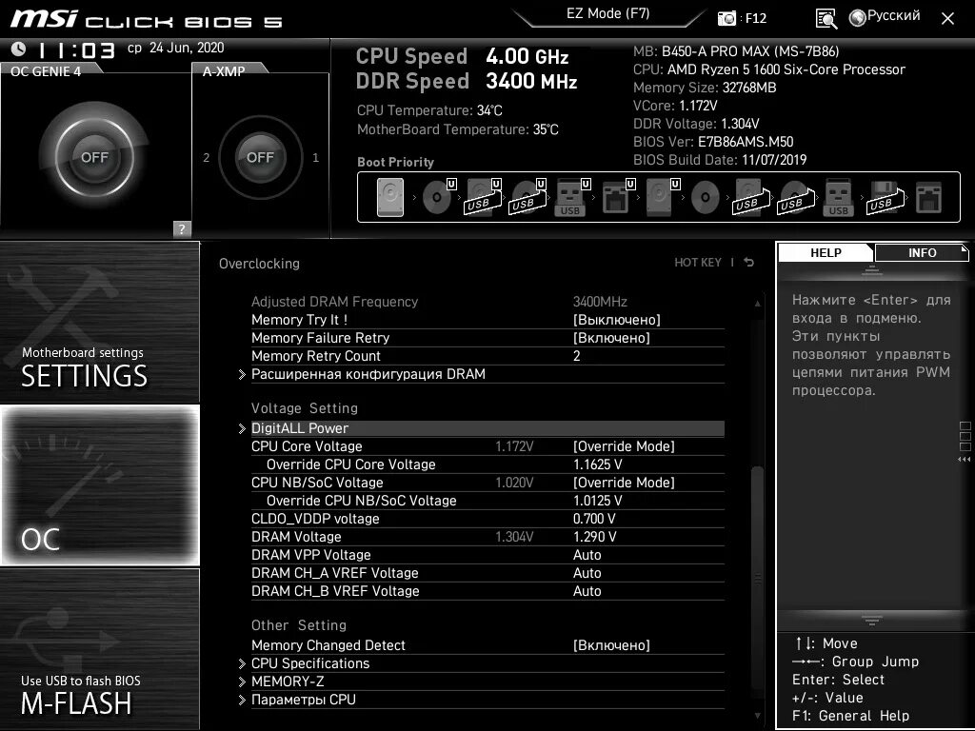Select the UEFI network boot device
Image resolution: width=975 pixels, height=731 pixels.
[618, 197]
